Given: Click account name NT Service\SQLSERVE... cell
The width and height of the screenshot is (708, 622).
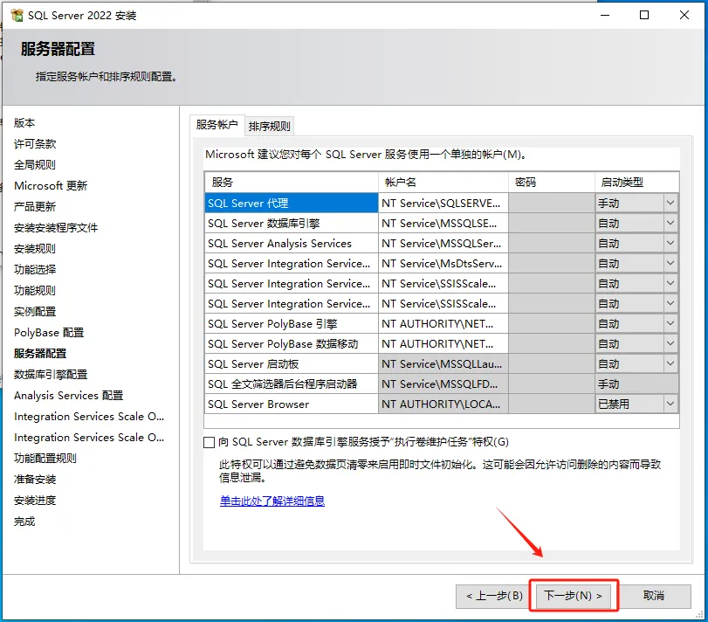Looking at the screenshot, I should pyautogui.click(x=443, y=204).
